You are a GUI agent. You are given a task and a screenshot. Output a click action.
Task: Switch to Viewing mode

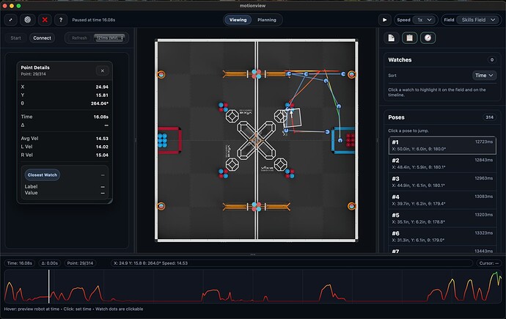pos(238,20)
